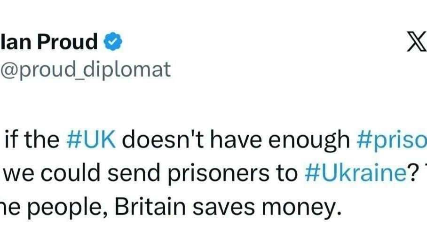Click the word "Britain" in the tweet

coord(150,207)
